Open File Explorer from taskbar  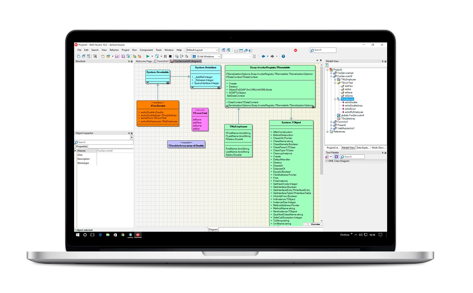tap(108, 235)
